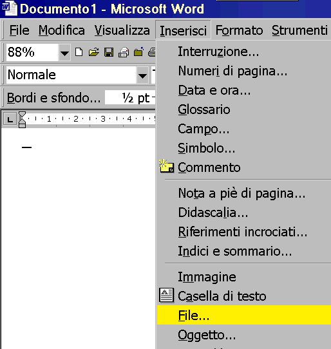This screenshot has width=331, height=349.
Task: Click the ½ pt line weight box
Action: (130, 97)
